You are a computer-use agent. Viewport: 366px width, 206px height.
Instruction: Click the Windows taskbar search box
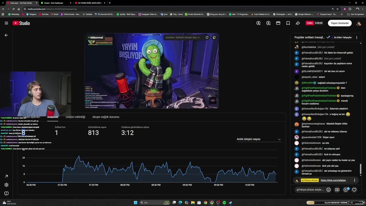(154, 203)
